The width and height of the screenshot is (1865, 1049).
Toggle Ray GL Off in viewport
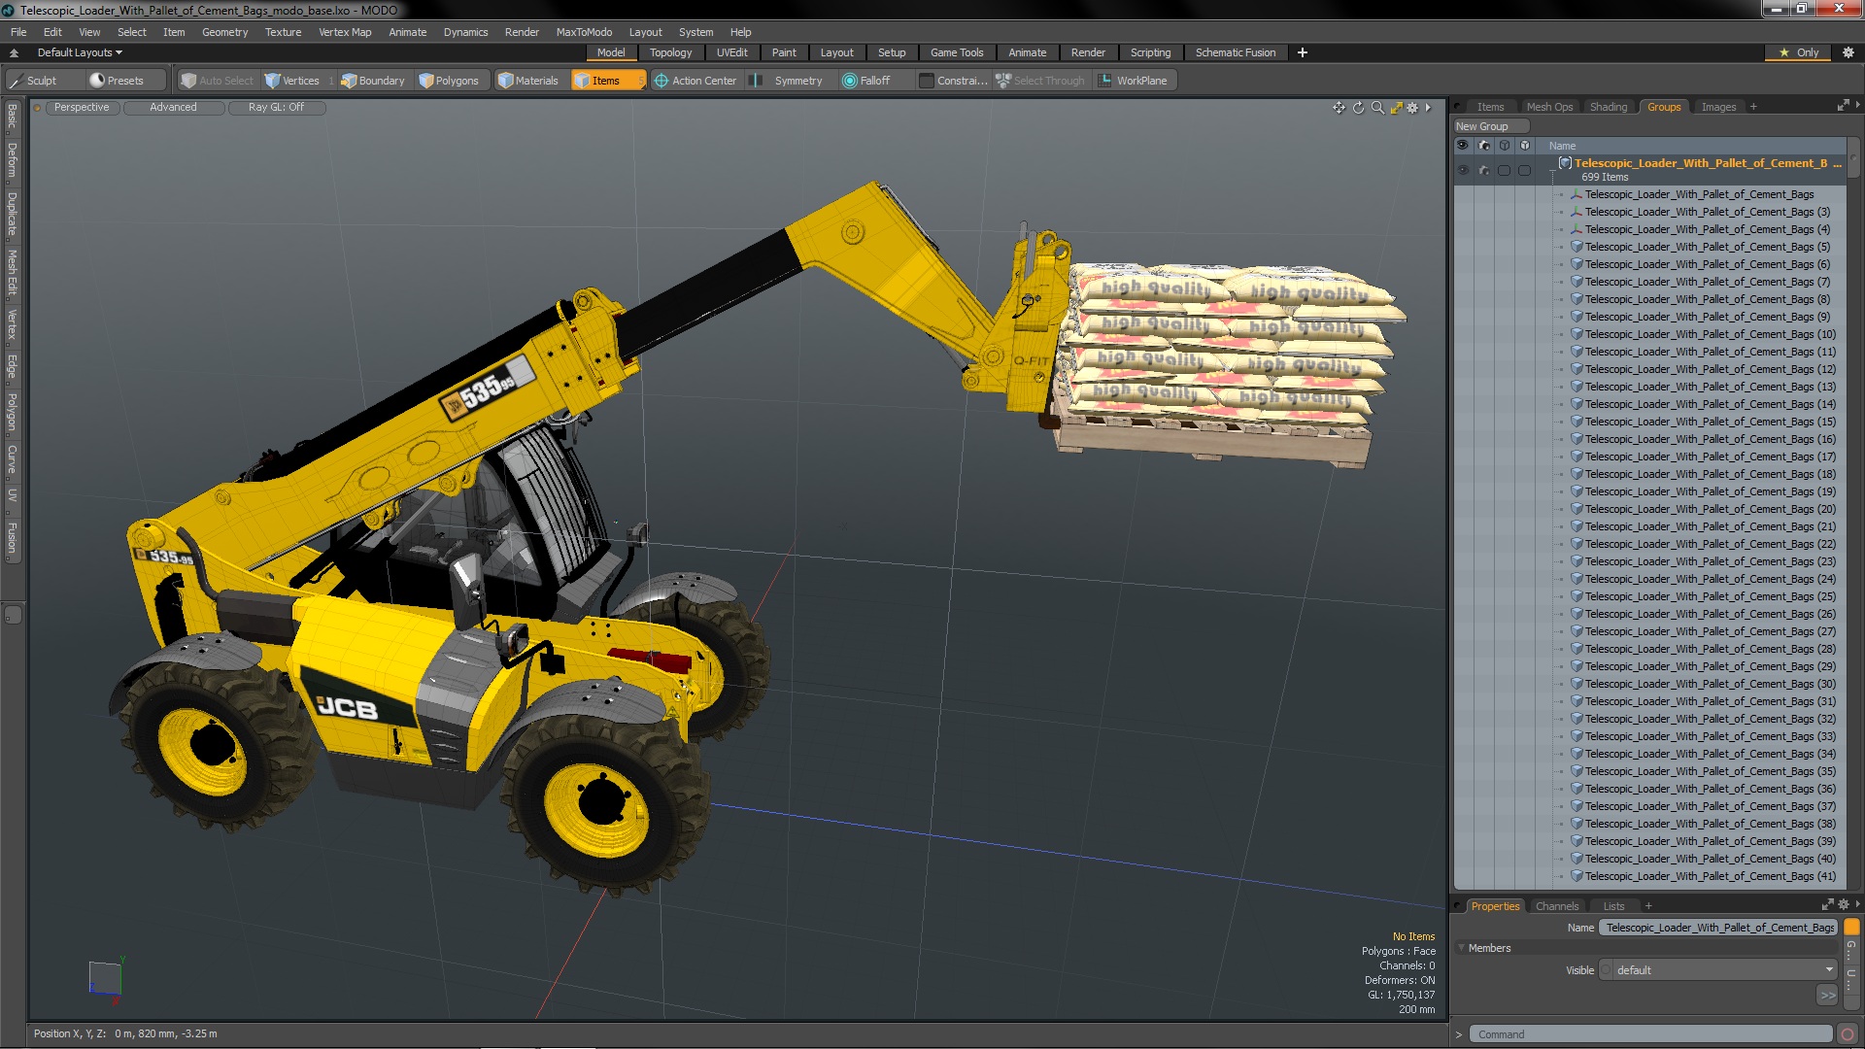276,108
